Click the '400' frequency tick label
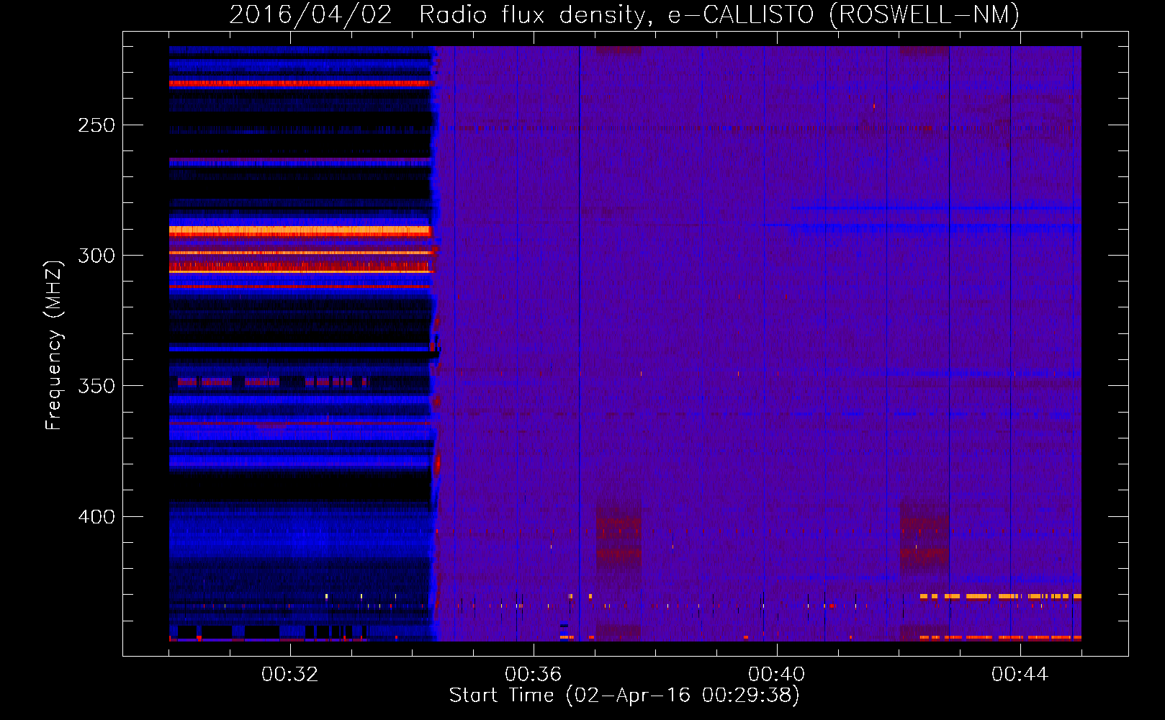The width and height of the screenshot is (1165, 720). pos(96,517)
